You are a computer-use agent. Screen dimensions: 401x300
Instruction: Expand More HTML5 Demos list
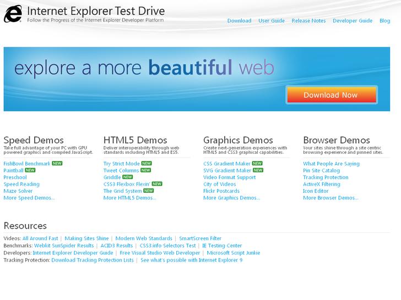click(129, 198)
